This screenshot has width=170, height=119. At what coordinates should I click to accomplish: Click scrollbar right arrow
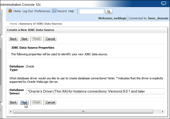(x=163, y=112)
